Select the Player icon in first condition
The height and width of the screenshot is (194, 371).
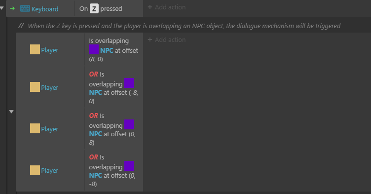point(35,49)
